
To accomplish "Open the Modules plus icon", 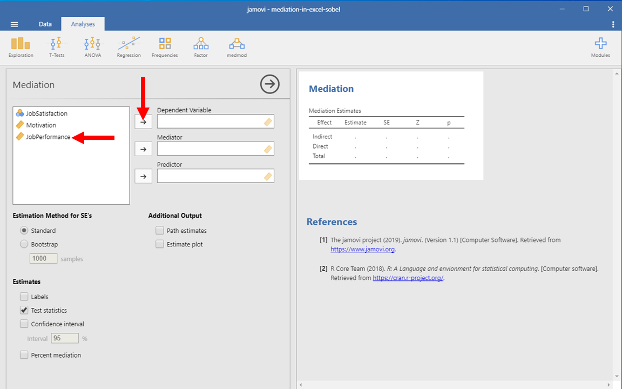I will 600,47.
